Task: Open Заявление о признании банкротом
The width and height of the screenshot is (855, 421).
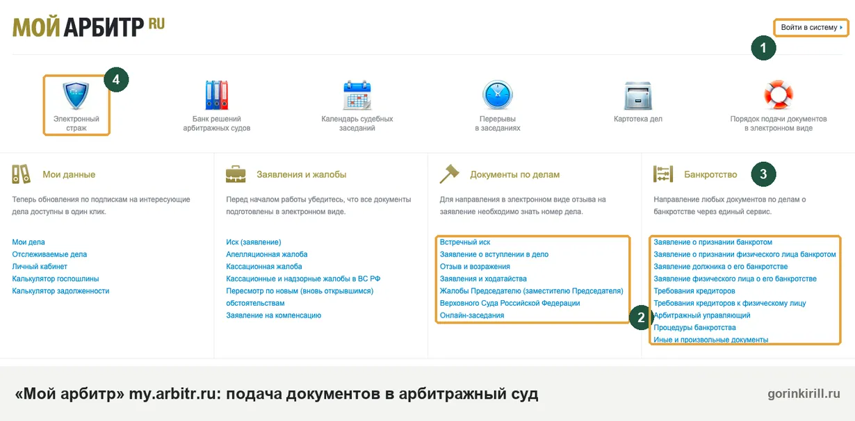Action: click(713, 242)
